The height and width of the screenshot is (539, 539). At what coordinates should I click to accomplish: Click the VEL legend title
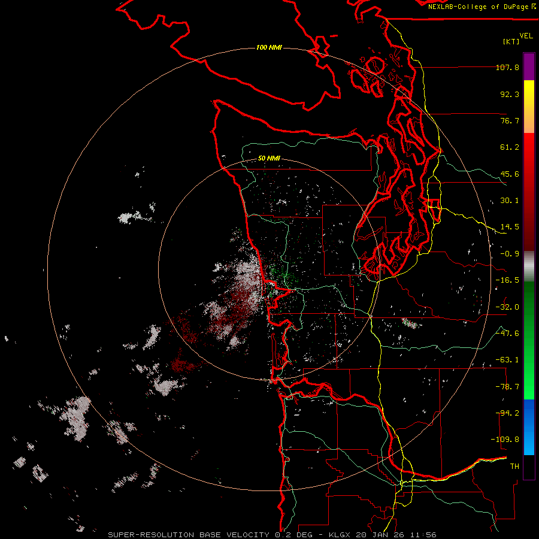point(526,36)
